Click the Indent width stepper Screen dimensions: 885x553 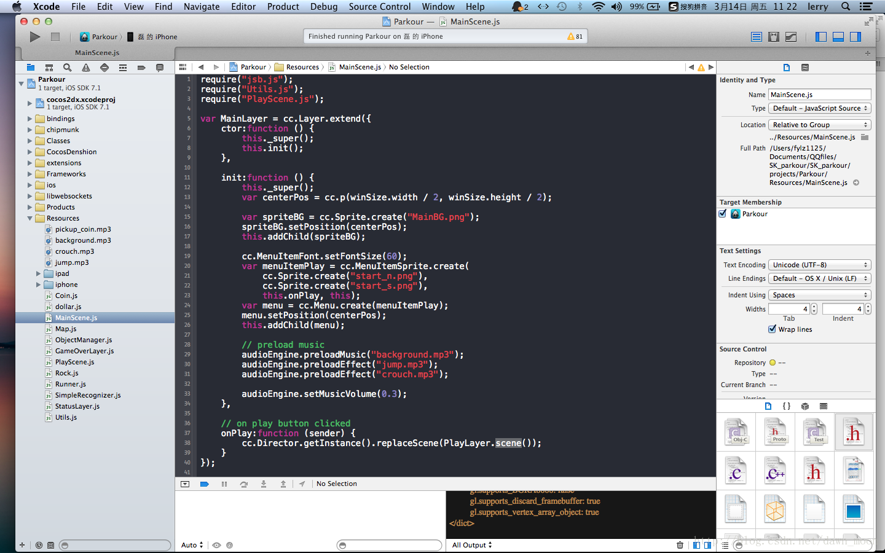pyautogui.click(x=868, y=309)
